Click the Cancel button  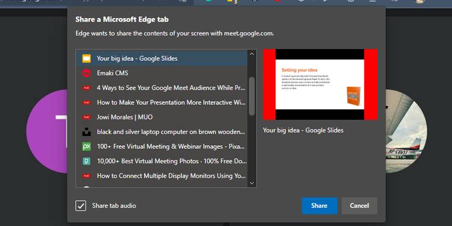[x=359, y=206]
